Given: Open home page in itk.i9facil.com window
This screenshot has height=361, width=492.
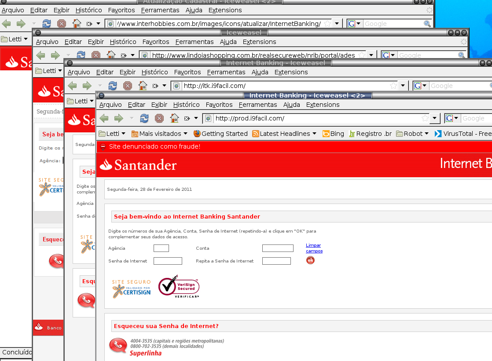Looking at the screenshot, I should click(x=143, y=86).
